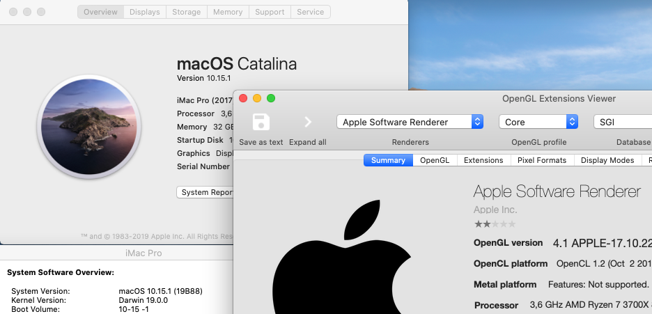This screenshot has width=652, height=314.
Task: Close the OpenGL Extensions Viewer window
Action: [x=243, y=98]
